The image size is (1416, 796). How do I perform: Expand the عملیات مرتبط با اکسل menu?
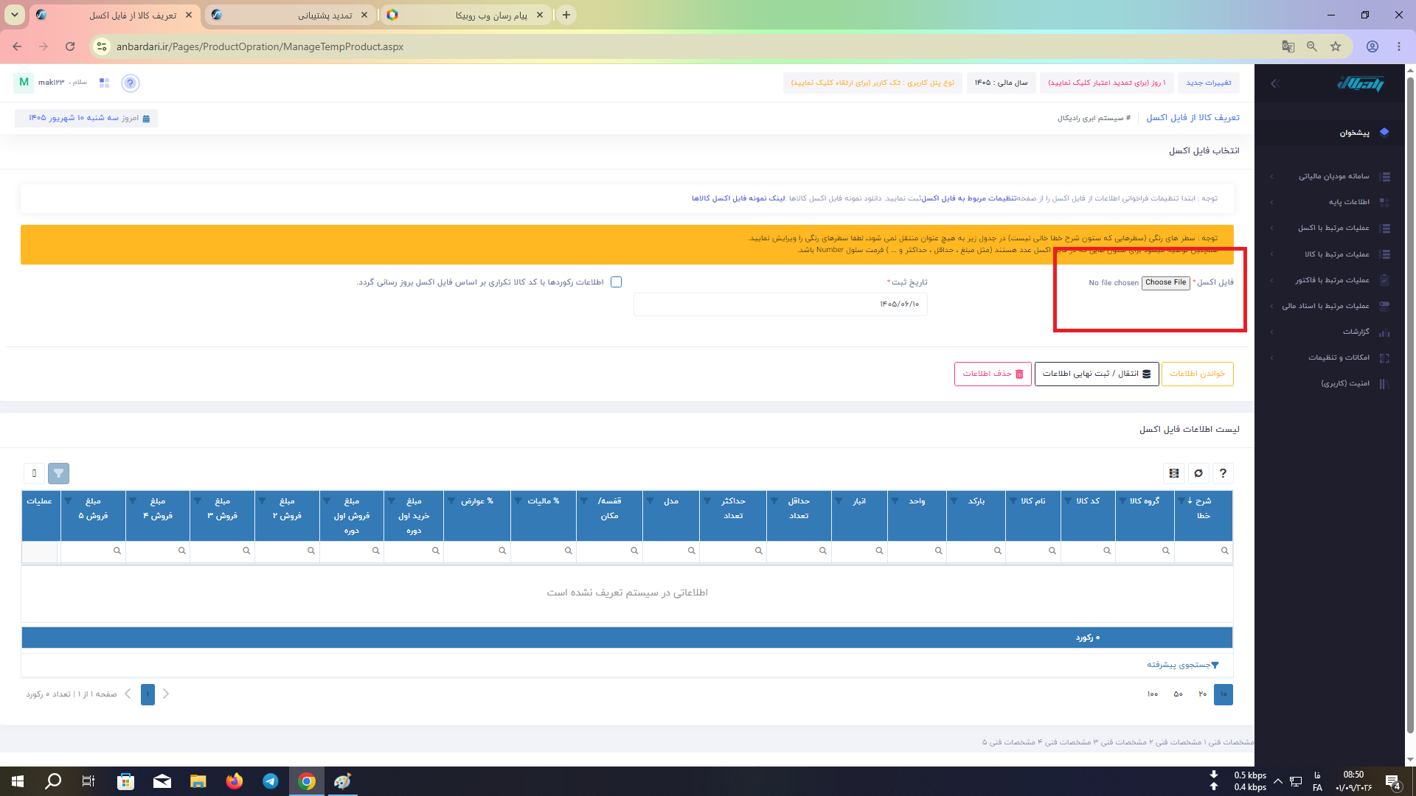(x=1331, y=228)
